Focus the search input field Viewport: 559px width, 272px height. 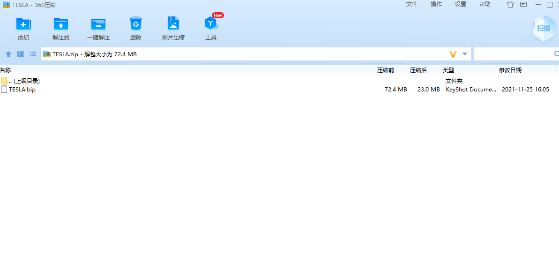[514, 54]
